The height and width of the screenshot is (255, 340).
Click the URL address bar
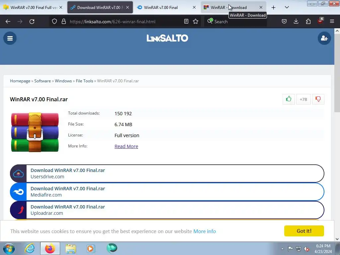click(126, 22)
